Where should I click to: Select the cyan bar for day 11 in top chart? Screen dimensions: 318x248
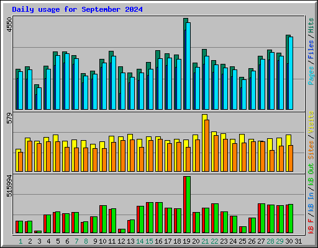point(114,82)
